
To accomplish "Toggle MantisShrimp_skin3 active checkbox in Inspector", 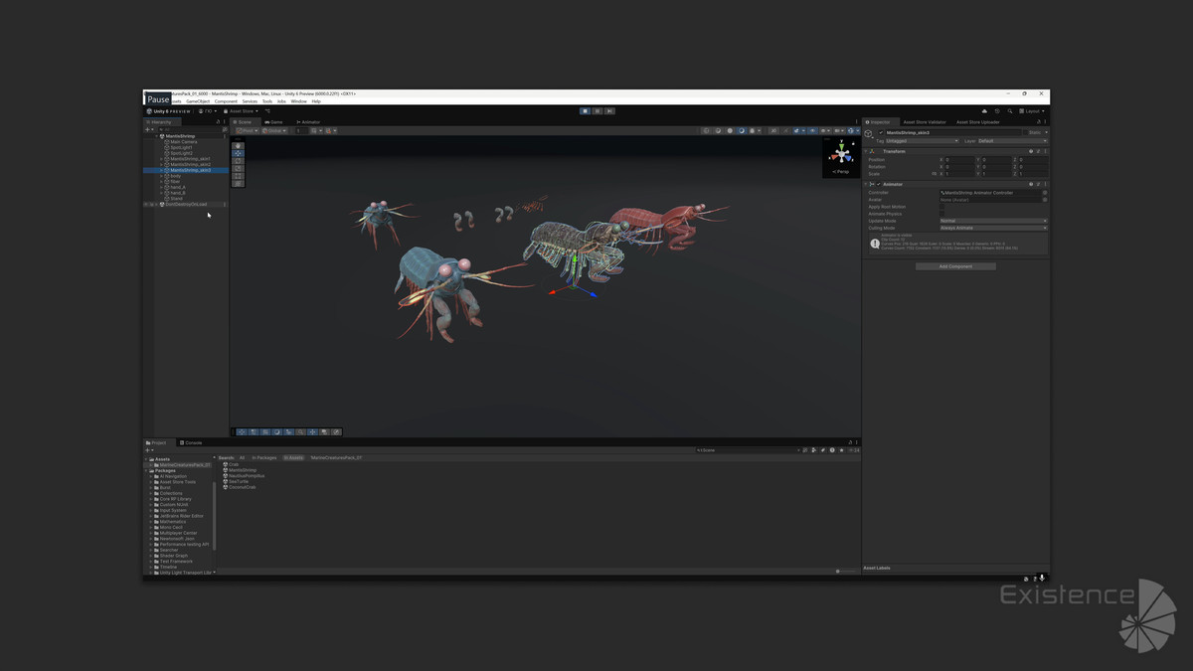I will [x=881, y=132].
